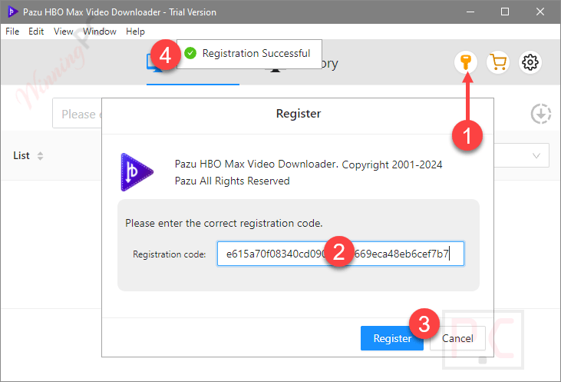Open the Window menu

point(100,32)
